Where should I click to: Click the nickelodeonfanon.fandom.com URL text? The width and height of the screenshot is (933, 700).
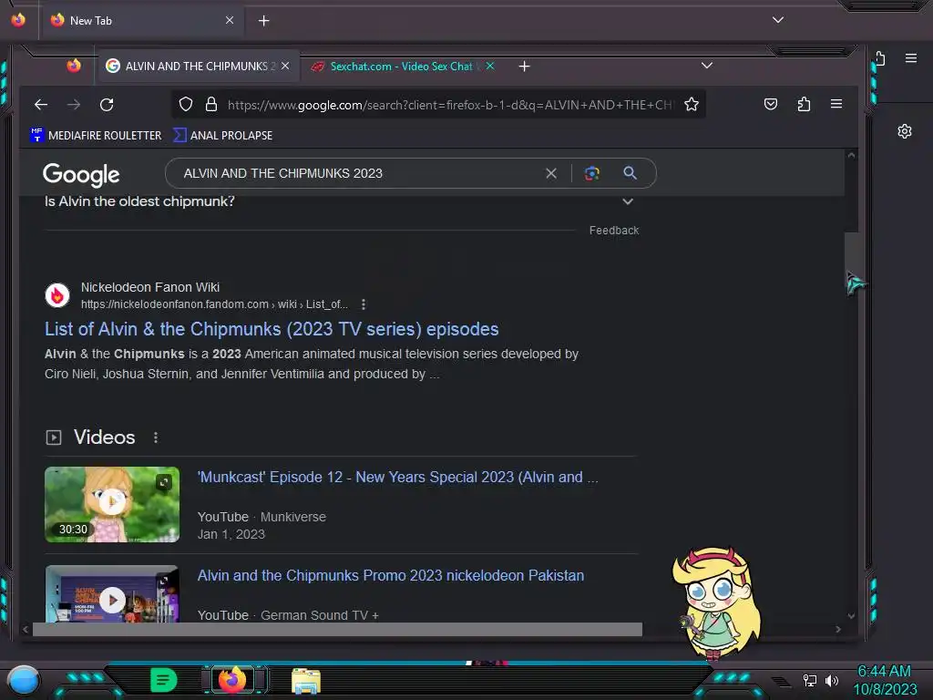coord(214,304)
